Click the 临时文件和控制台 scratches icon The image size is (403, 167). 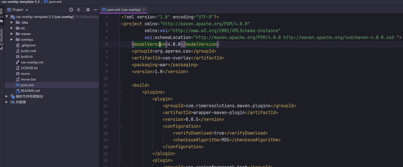tap(13, 96)
